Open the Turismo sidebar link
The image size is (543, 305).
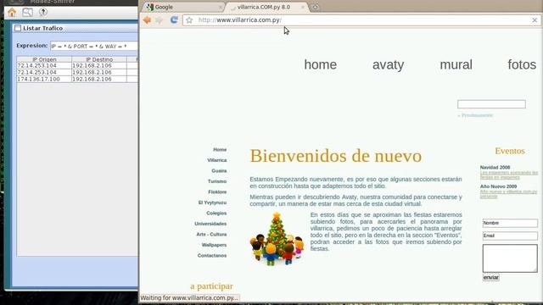coord(217,181)
